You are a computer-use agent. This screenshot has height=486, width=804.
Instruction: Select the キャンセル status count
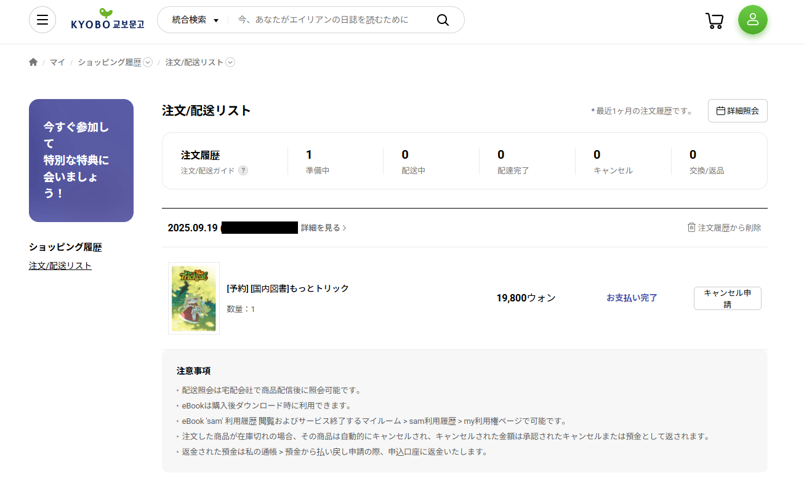(597, 155)
